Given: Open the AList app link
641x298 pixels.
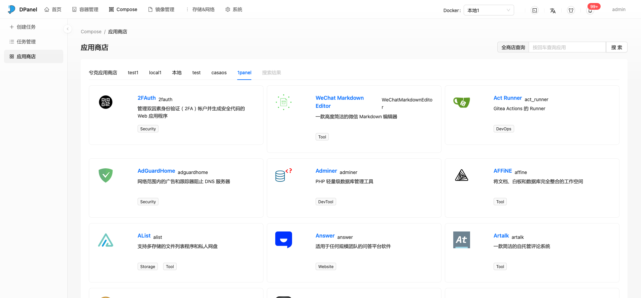Looking at the screenshot, I should (144, 236).
